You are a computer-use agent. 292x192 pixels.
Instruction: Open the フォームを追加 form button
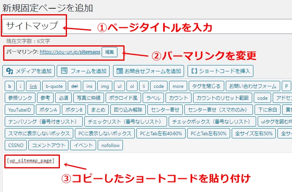(x=83, y=71)
